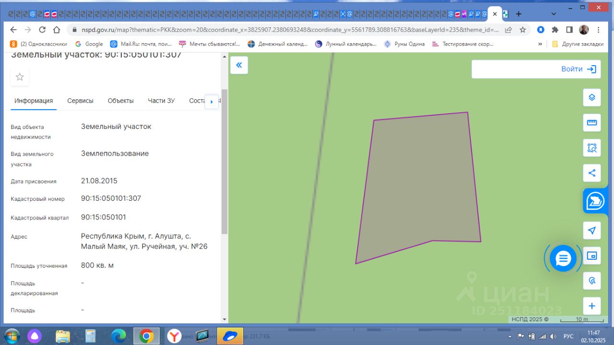Click the date value 21.08.2015
The height and width of the screenshot is (345, 614).
99,181
